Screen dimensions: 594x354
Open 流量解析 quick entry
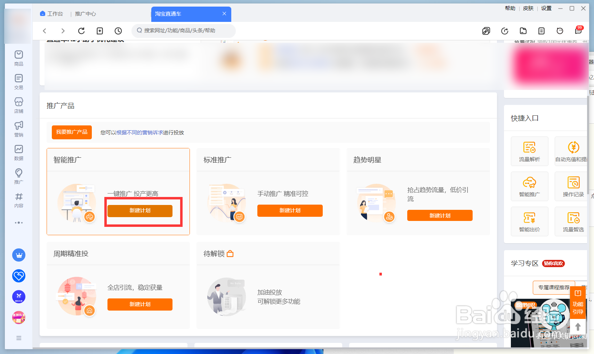tap(530, 151)
